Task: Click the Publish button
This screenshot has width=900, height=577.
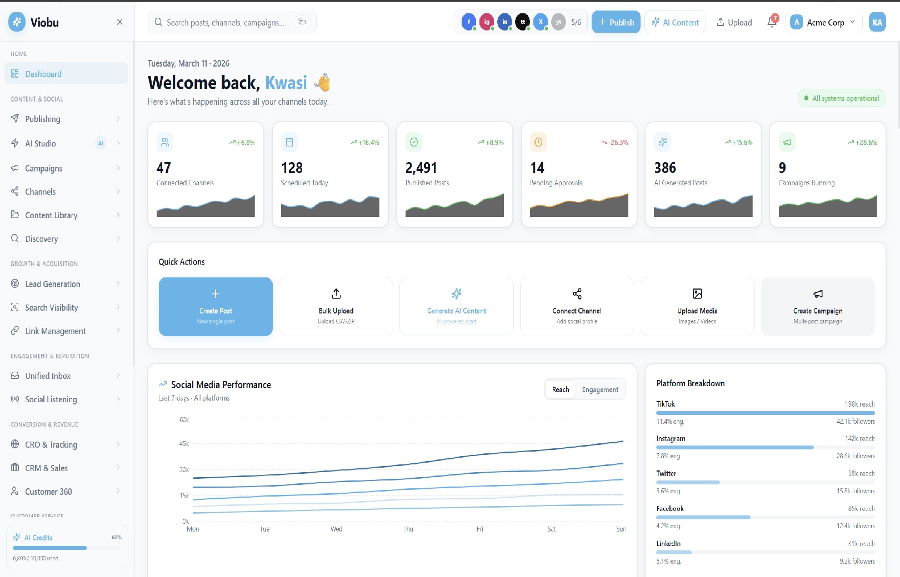Action: pos(616,22)
